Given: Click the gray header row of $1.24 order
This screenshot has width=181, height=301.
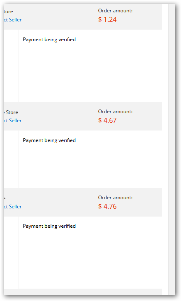Looking at the screenshot, I should 83,16.
